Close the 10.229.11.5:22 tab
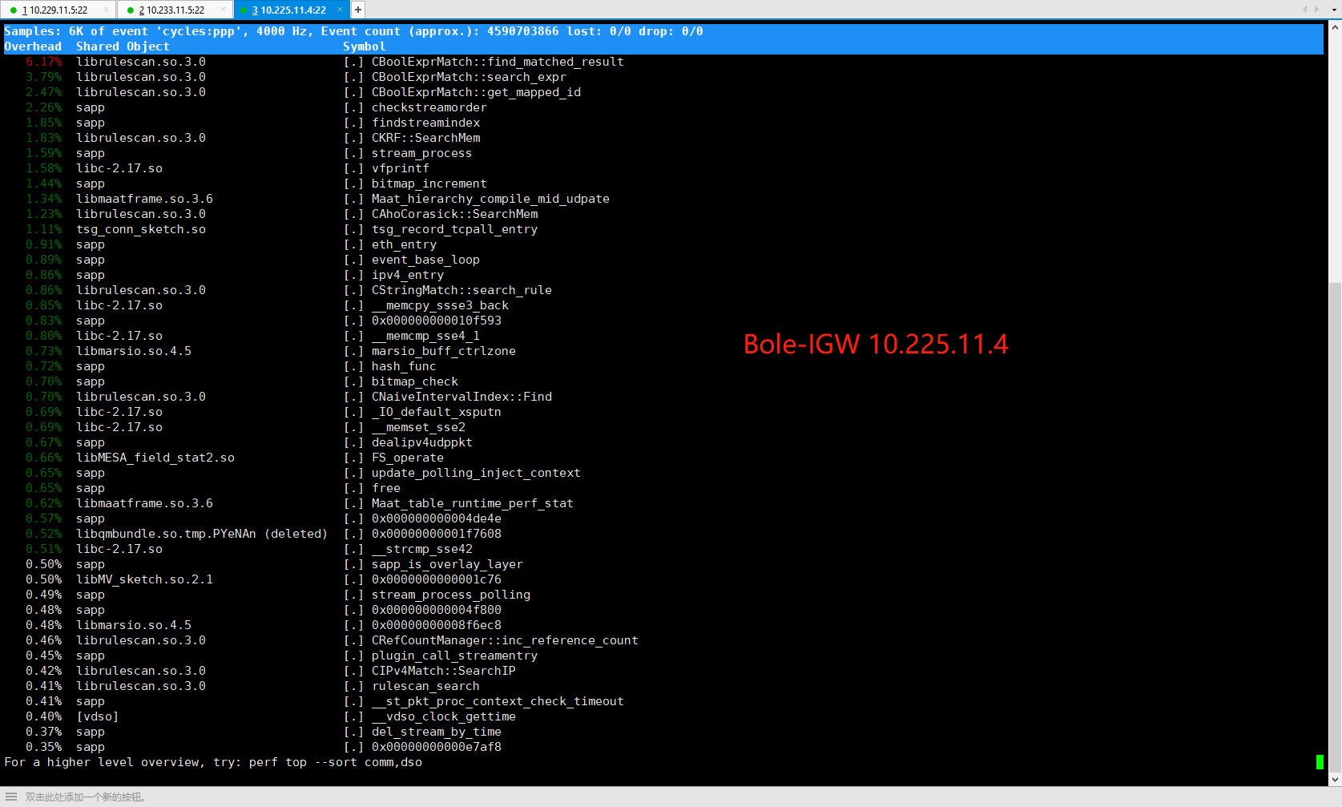This screenshot has width=1342, height=807. click(x=107, y=10)
